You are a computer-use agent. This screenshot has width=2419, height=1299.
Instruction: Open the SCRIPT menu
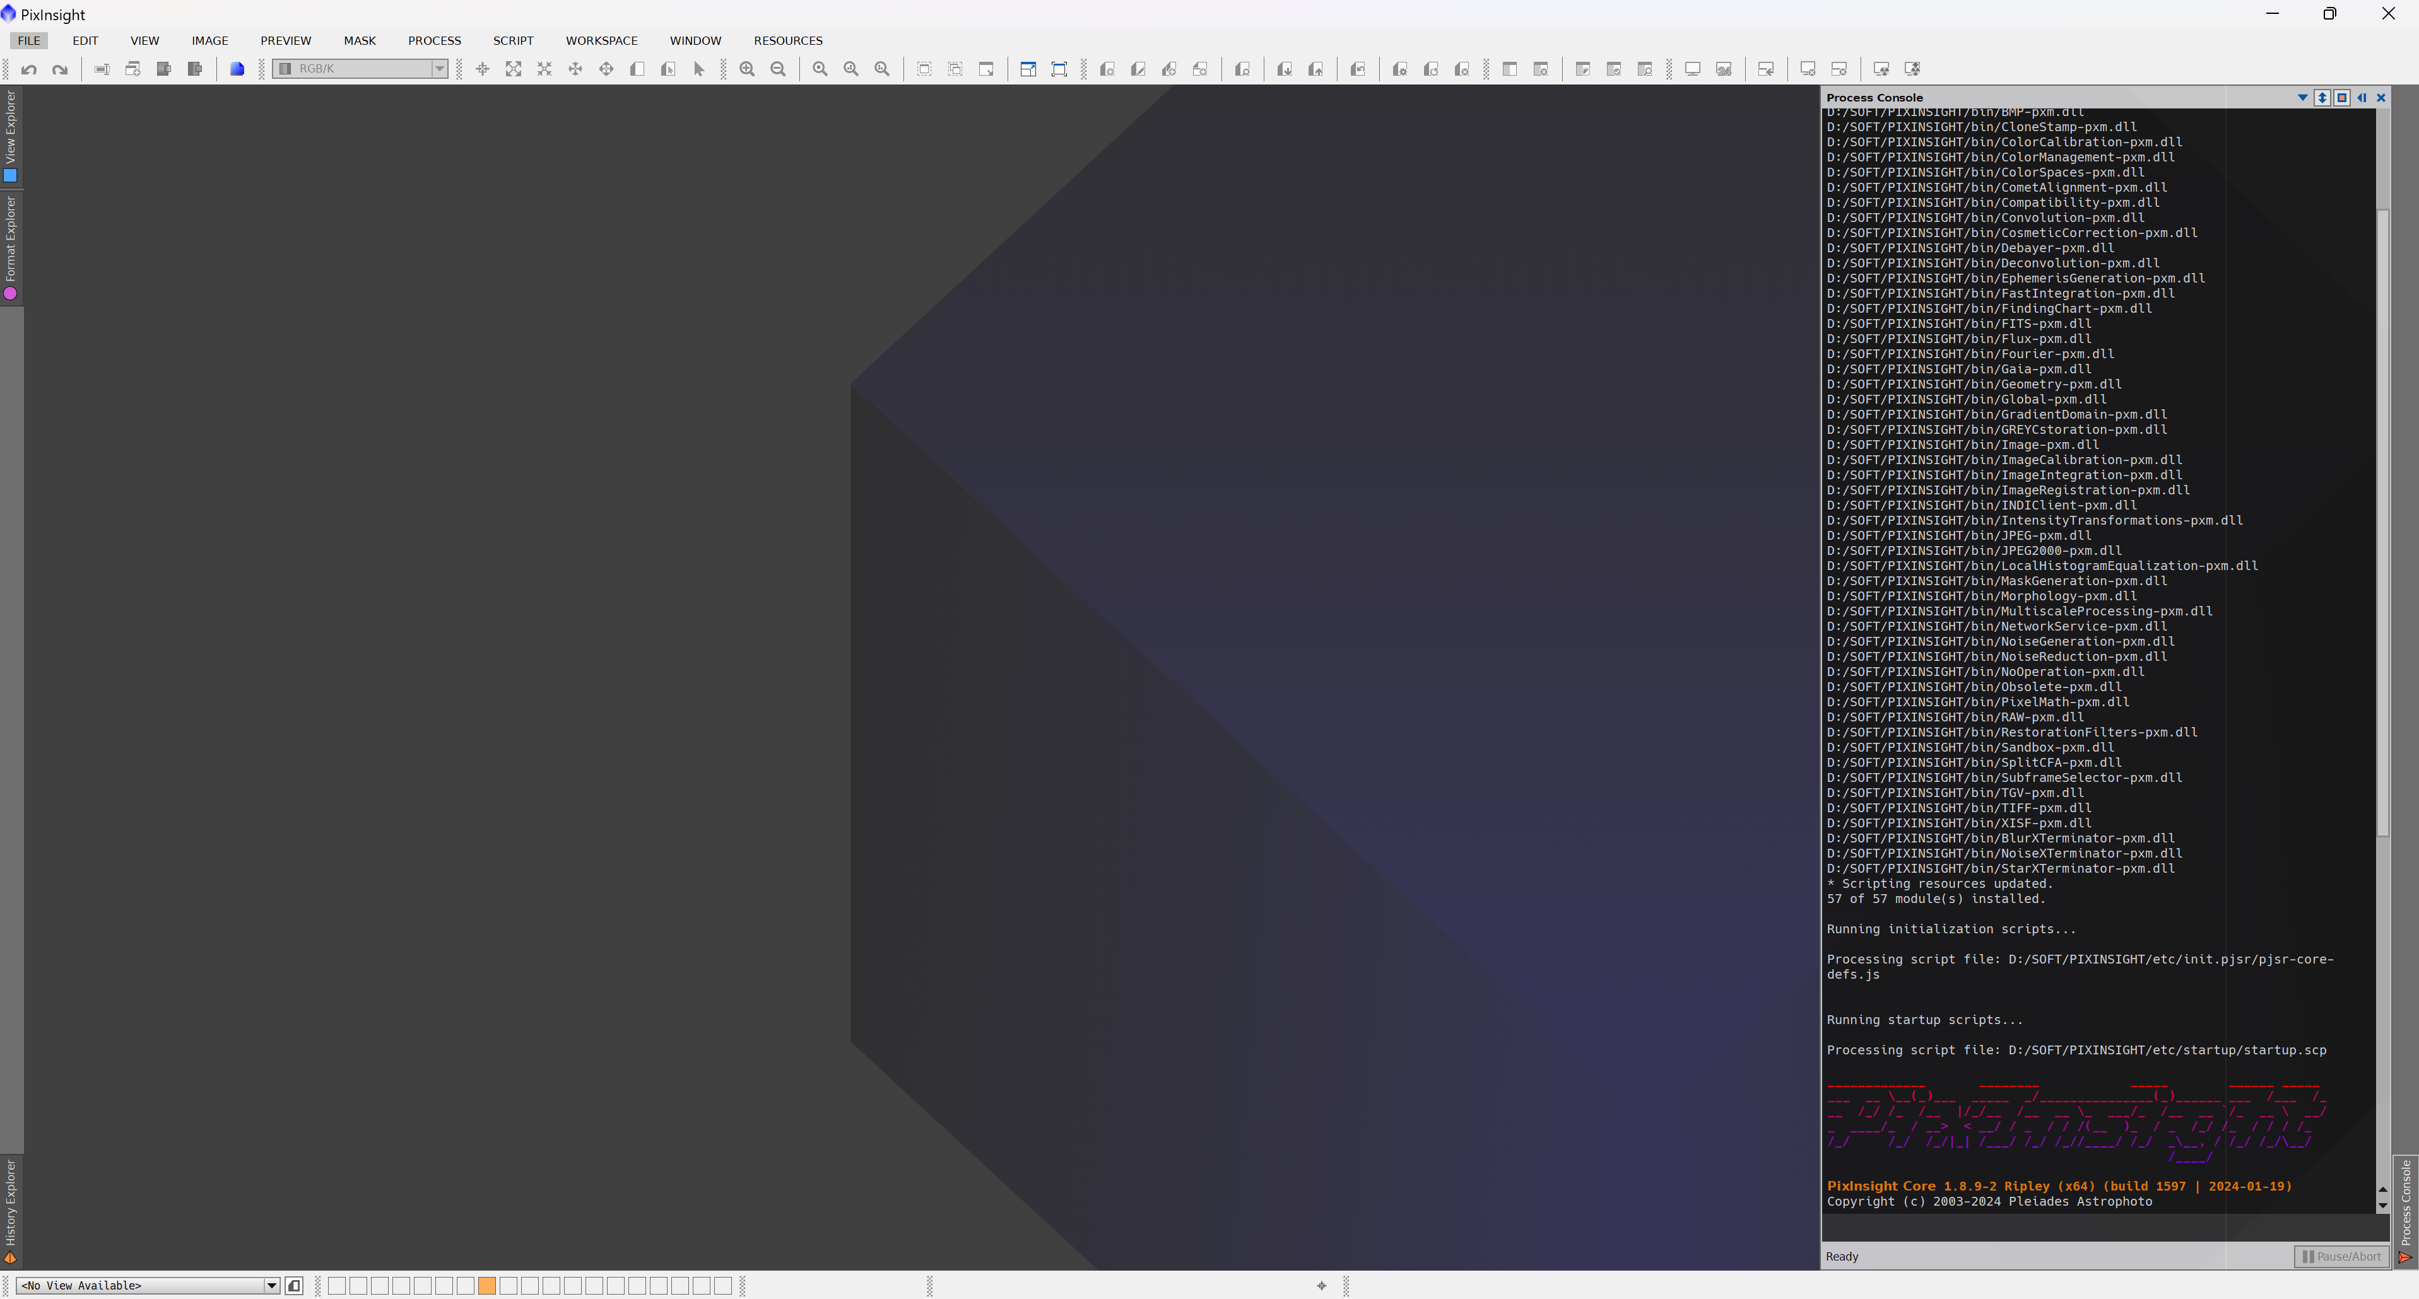(x=513, y=40)
